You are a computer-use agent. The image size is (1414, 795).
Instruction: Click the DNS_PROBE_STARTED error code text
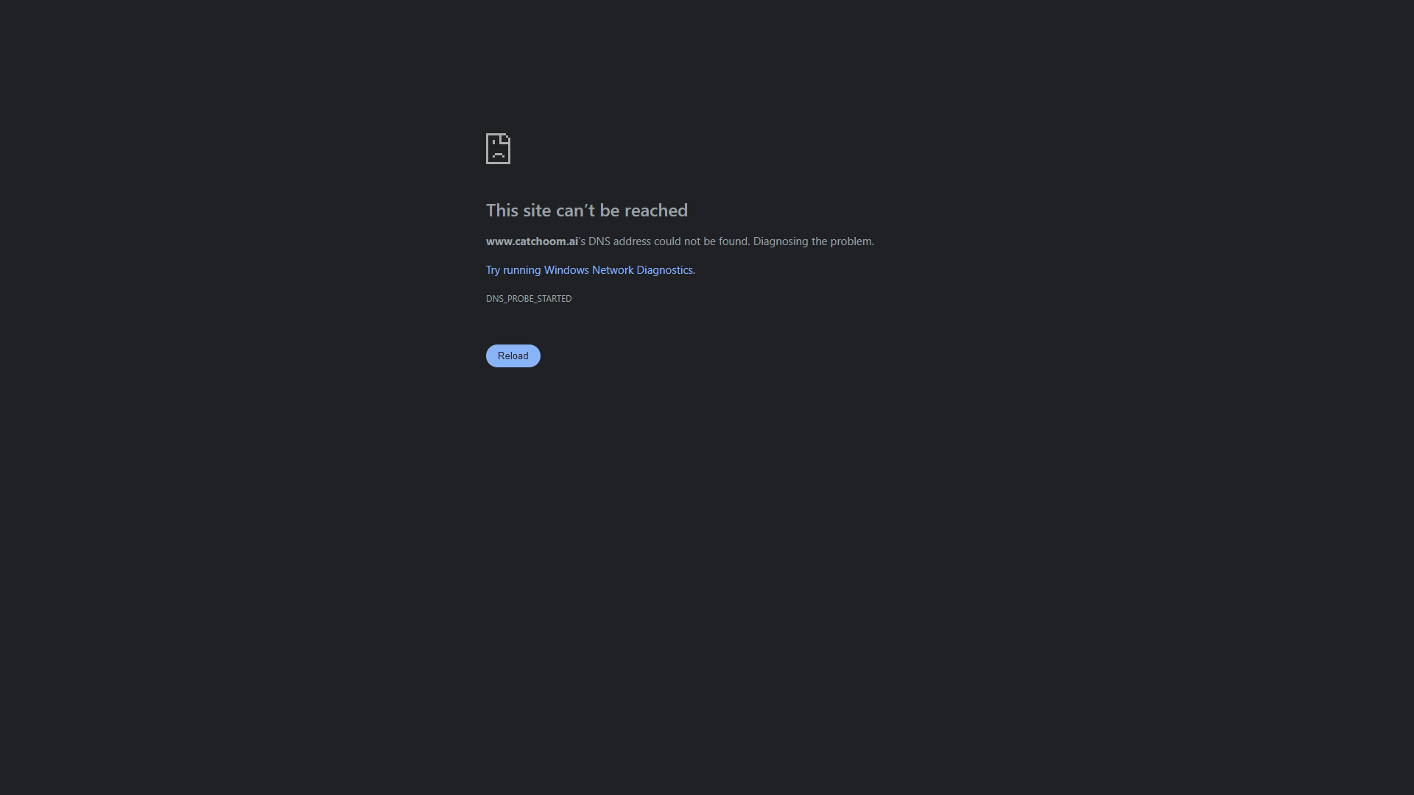[x=528, y=298]
